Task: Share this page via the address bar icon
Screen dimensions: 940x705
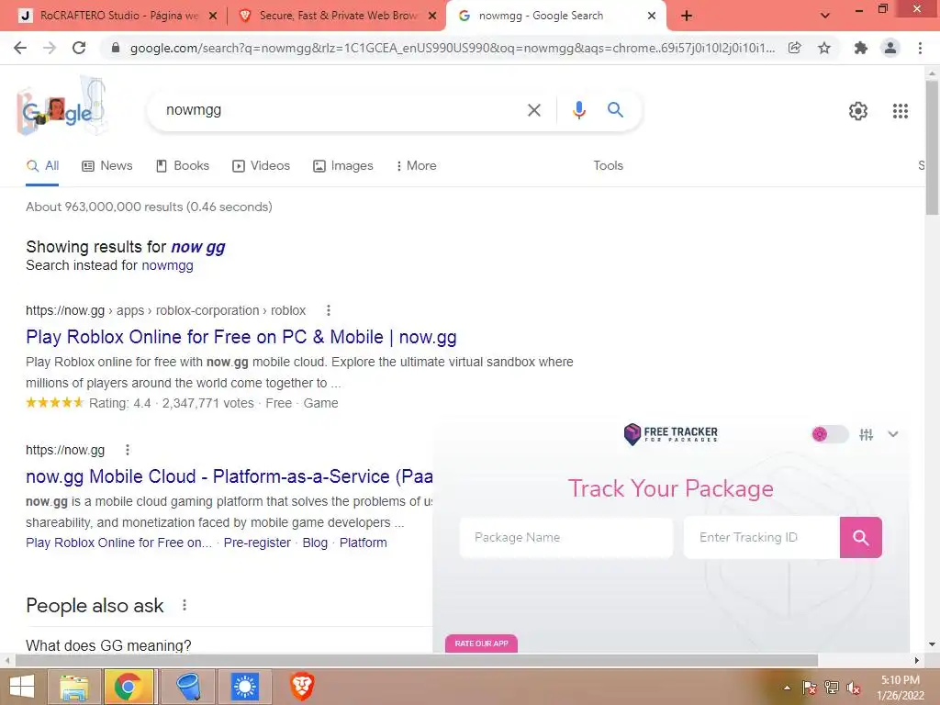Action: pyautogui.click(x=795, y=48)
